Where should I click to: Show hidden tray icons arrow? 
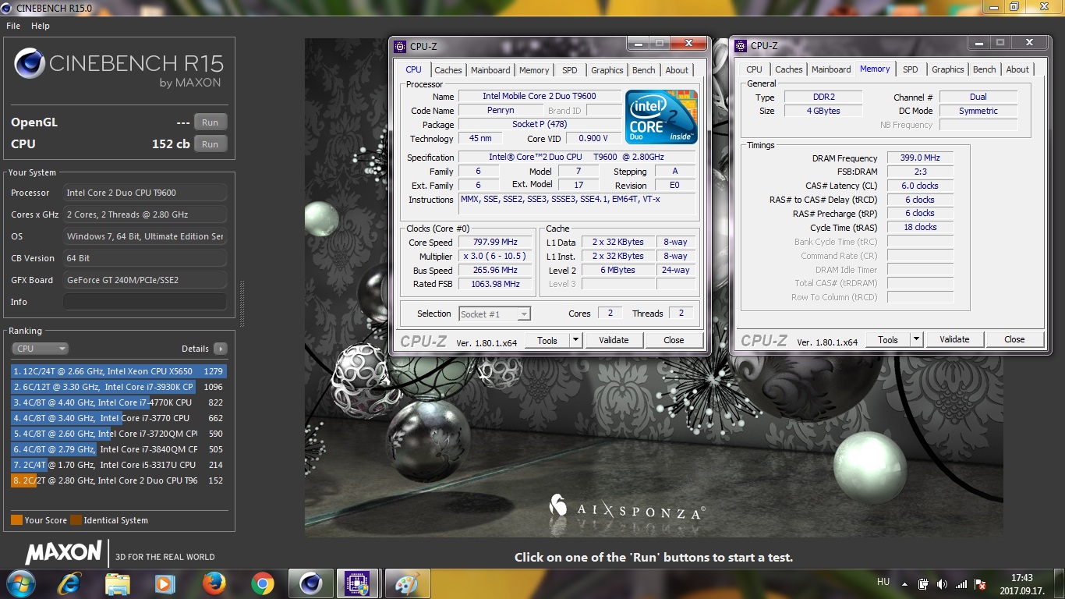click(904, 583)
